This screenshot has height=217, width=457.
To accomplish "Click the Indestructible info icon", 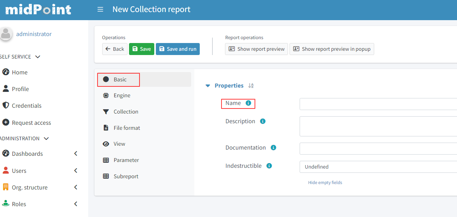I will coord(269,166).
